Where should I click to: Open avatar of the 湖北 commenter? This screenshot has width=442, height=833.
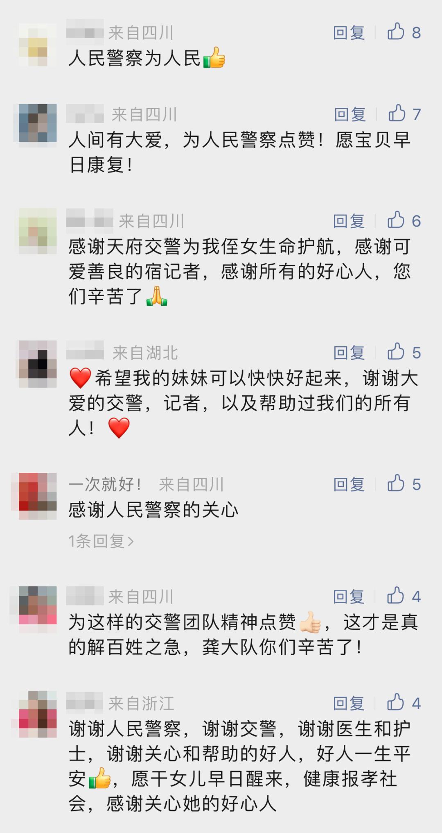38,364
